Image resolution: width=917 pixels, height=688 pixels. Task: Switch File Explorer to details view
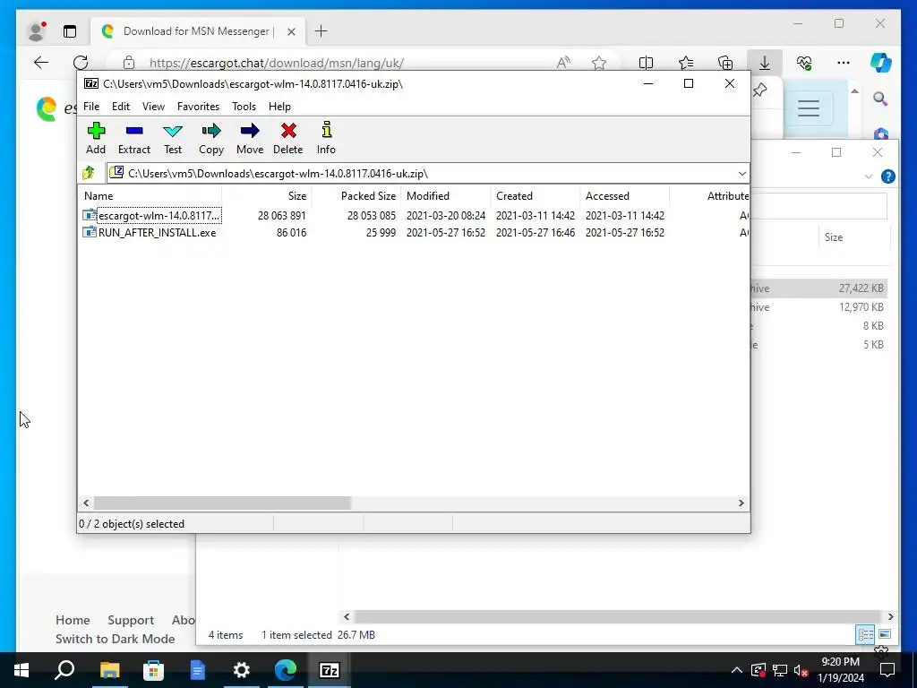click(x=866, y=634)
